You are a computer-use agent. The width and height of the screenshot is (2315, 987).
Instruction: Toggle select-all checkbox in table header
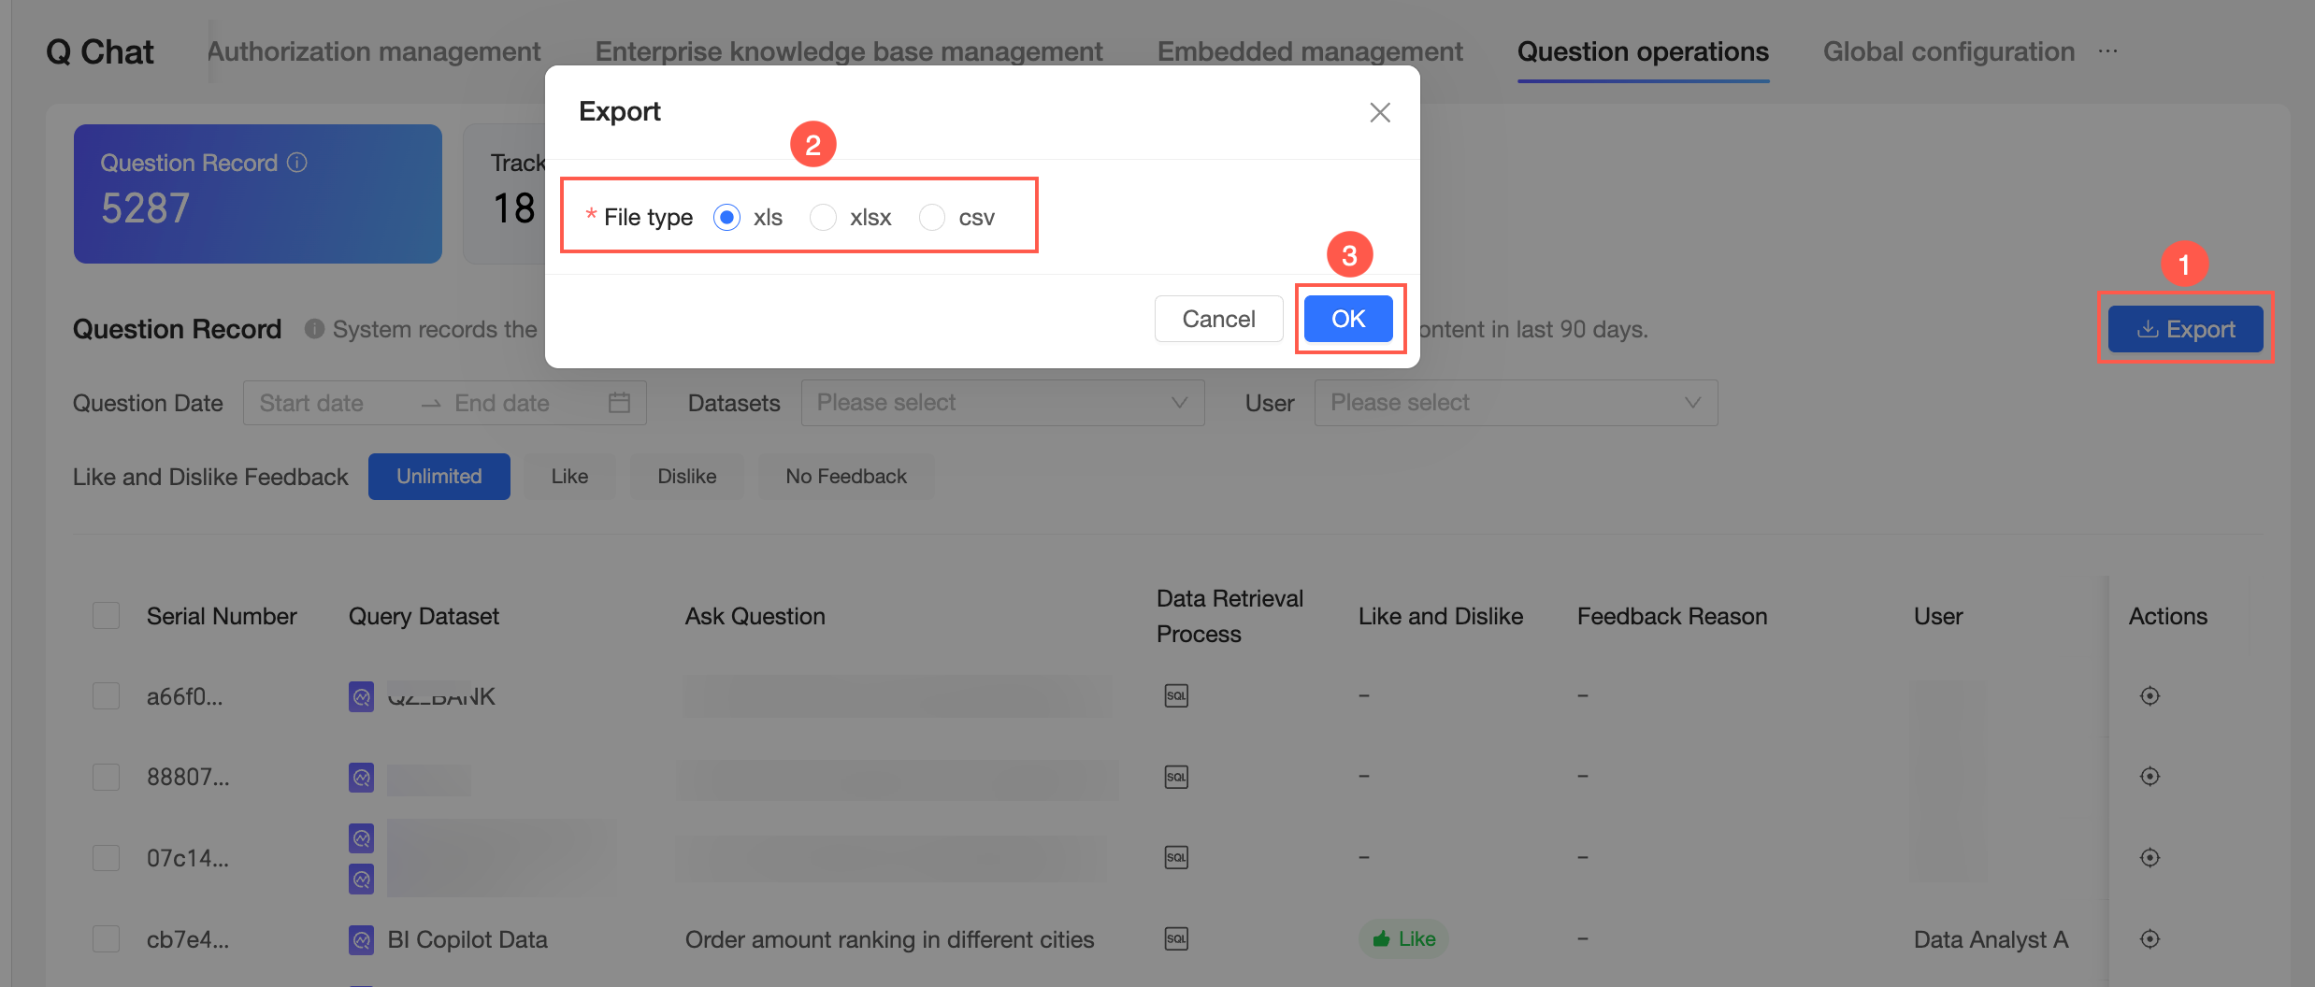[106, 616]
